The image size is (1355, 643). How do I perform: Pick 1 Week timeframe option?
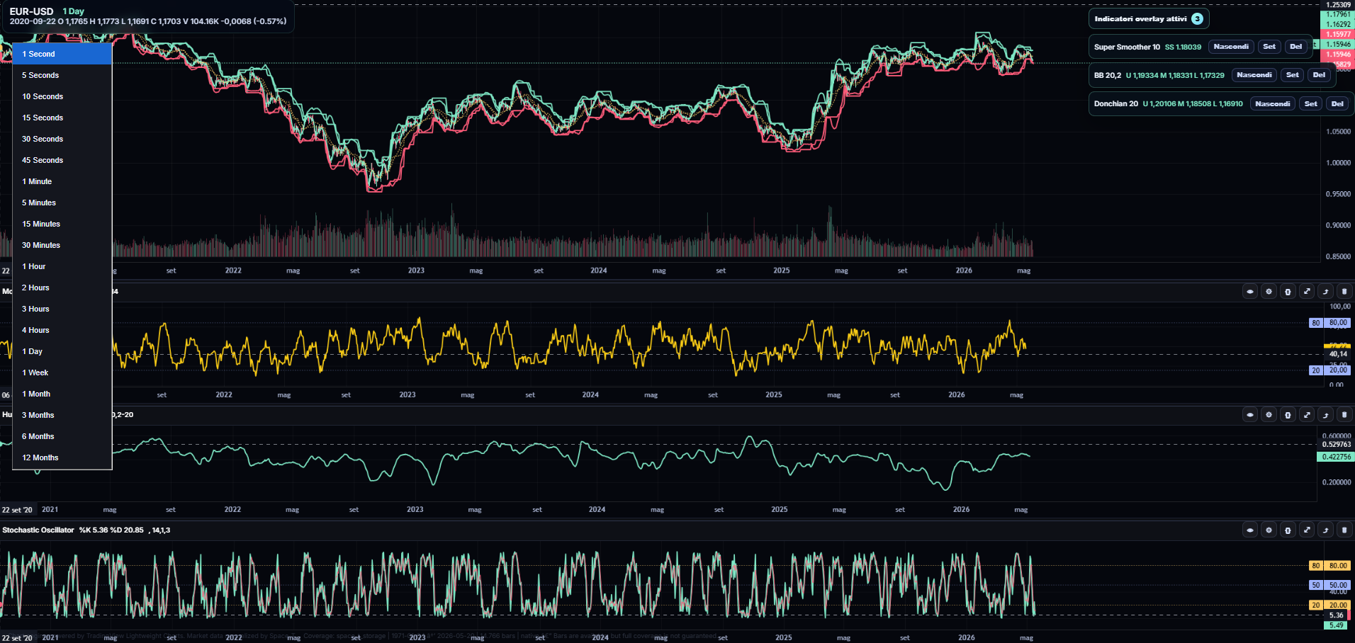click(x=62, y=372)
